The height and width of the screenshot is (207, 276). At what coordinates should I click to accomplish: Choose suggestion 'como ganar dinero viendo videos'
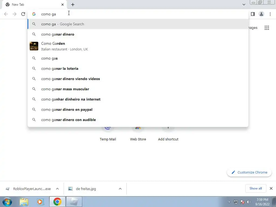(138, 79)
